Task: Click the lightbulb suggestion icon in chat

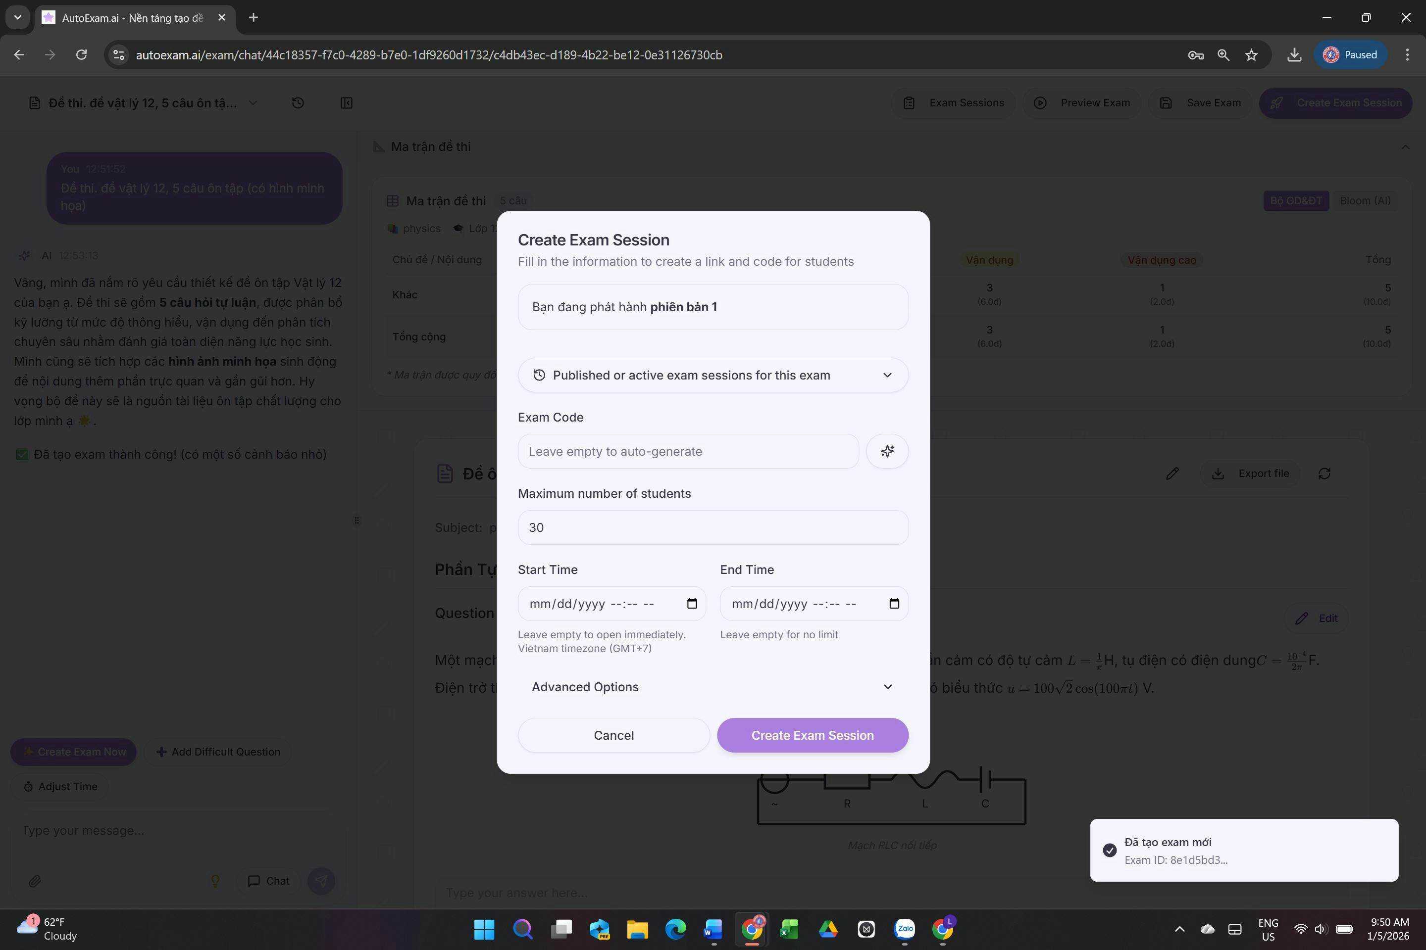Action: (216, 881)
